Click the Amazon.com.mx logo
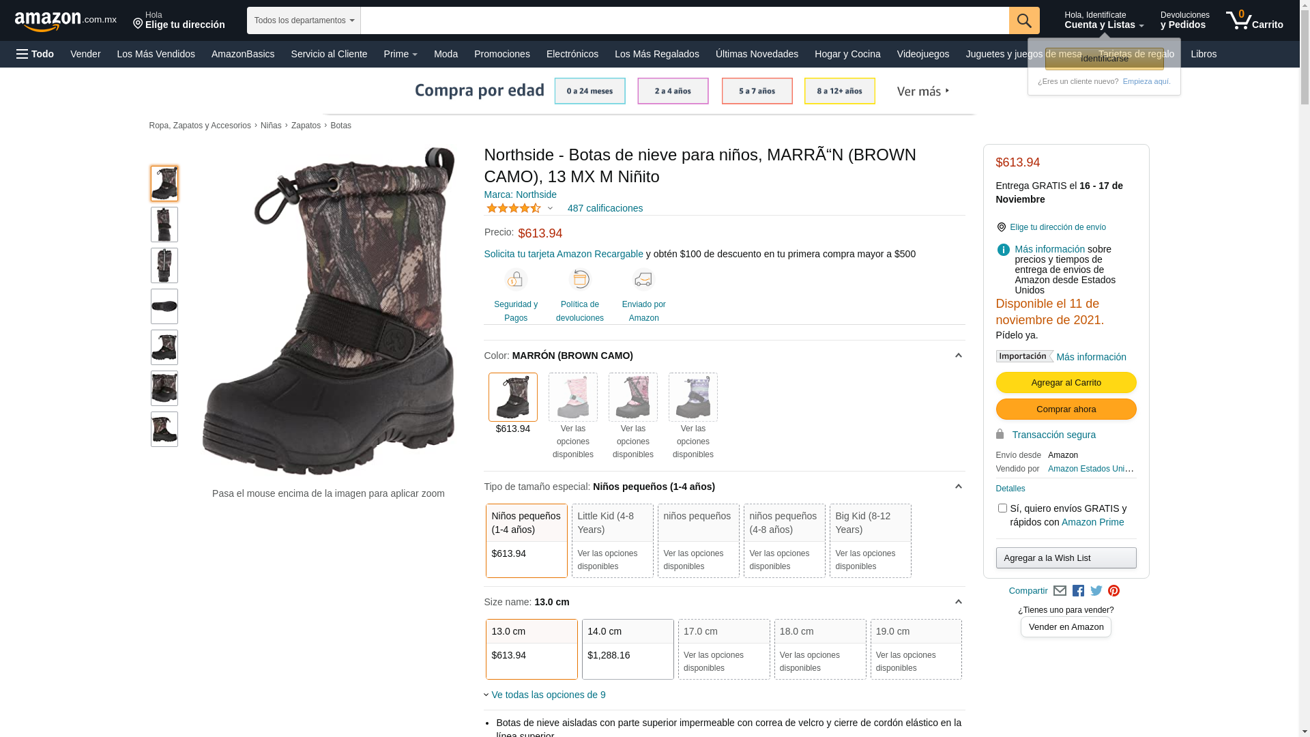Image resolution: width=1310 pixels, height=737 pixels. point(65,21)
